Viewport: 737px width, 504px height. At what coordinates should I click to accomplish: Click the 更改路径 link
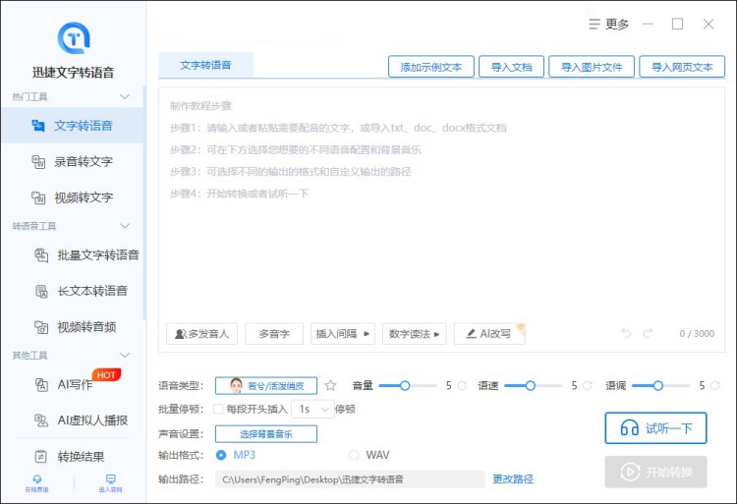[x=513, y=479]
